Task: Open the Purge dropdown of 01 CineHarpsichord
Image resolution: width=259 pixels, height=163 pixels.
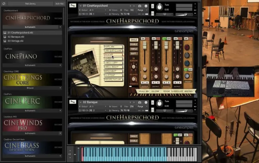Action: coord(142,10)
